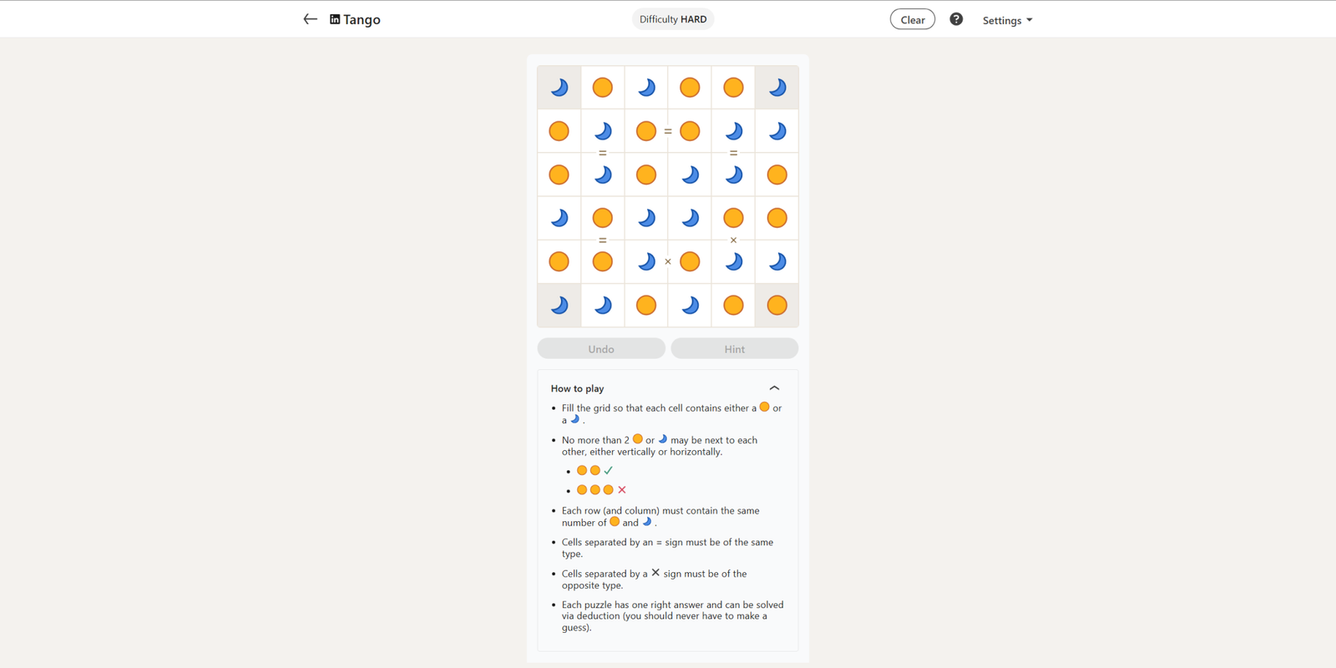This screenshot has height=668, width=1336.
Task: Click the Tango title text
Action: [362, 19]
